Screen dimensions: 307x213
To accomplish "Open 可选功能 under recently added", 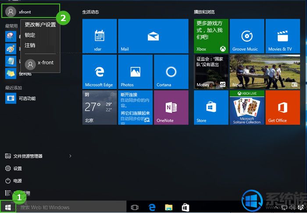I will [x=21, y=98].
